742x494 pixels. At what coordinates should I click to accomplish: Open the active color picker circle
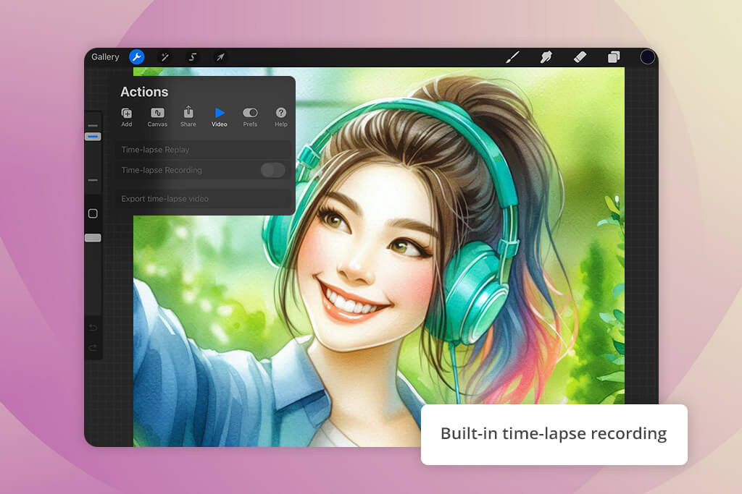[x=647, y=57]
